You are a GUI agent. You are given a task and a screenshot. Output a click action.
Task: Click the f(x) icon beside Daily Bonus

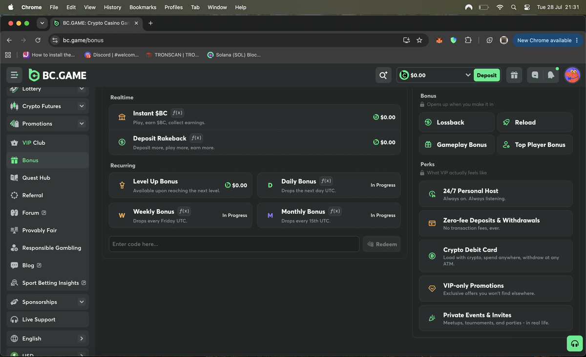tap(326, 181)
